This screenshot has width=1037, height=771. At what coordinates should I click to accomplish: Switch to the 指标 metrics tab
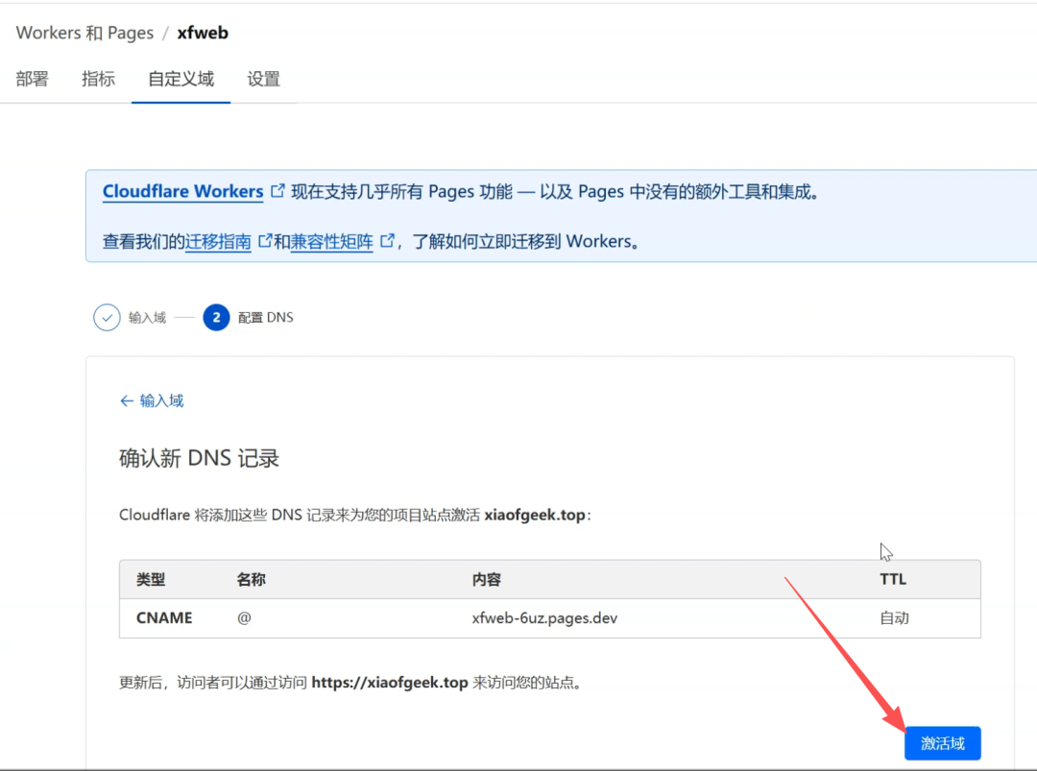tap(99, 79)
